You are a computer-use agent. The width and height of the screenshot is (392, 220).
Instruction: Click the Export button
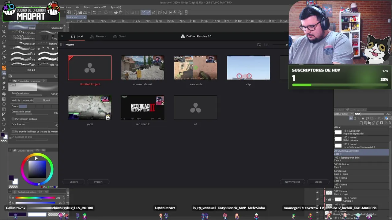point(73,182)
